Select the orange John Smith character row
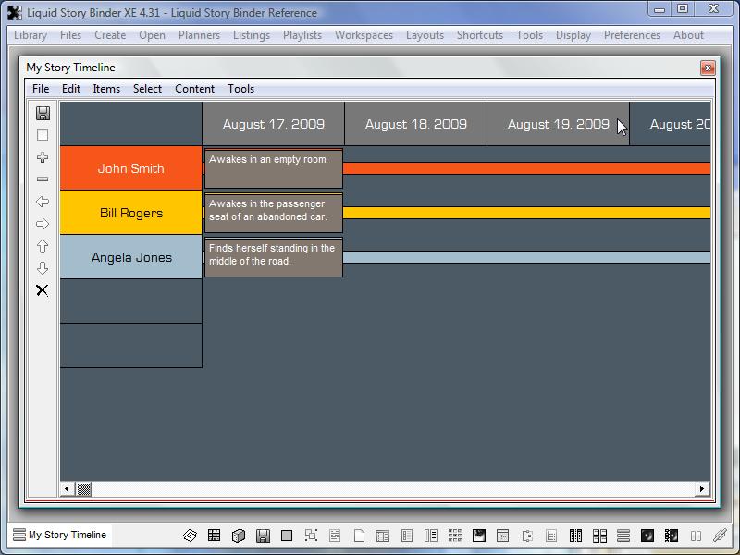 point(130,168)
